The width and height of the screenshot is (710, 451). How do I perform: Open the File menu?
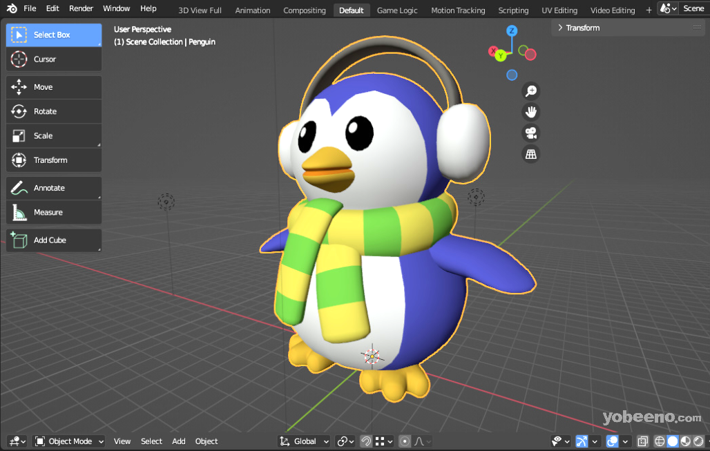30,8
